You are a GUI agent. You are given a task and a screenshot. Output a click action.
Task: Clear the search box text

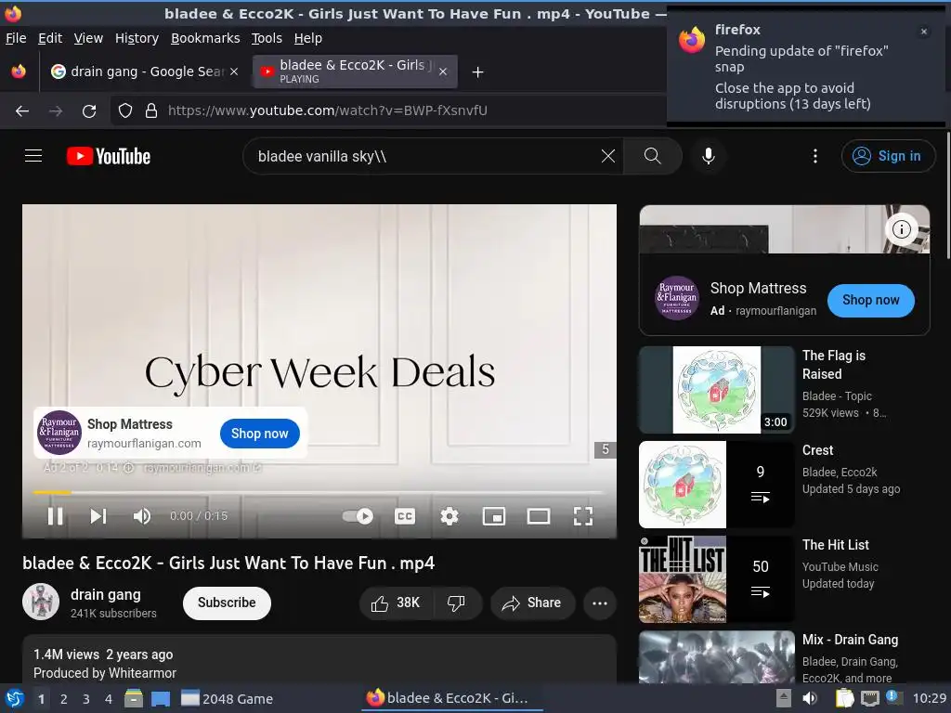[x=607, y=156]
